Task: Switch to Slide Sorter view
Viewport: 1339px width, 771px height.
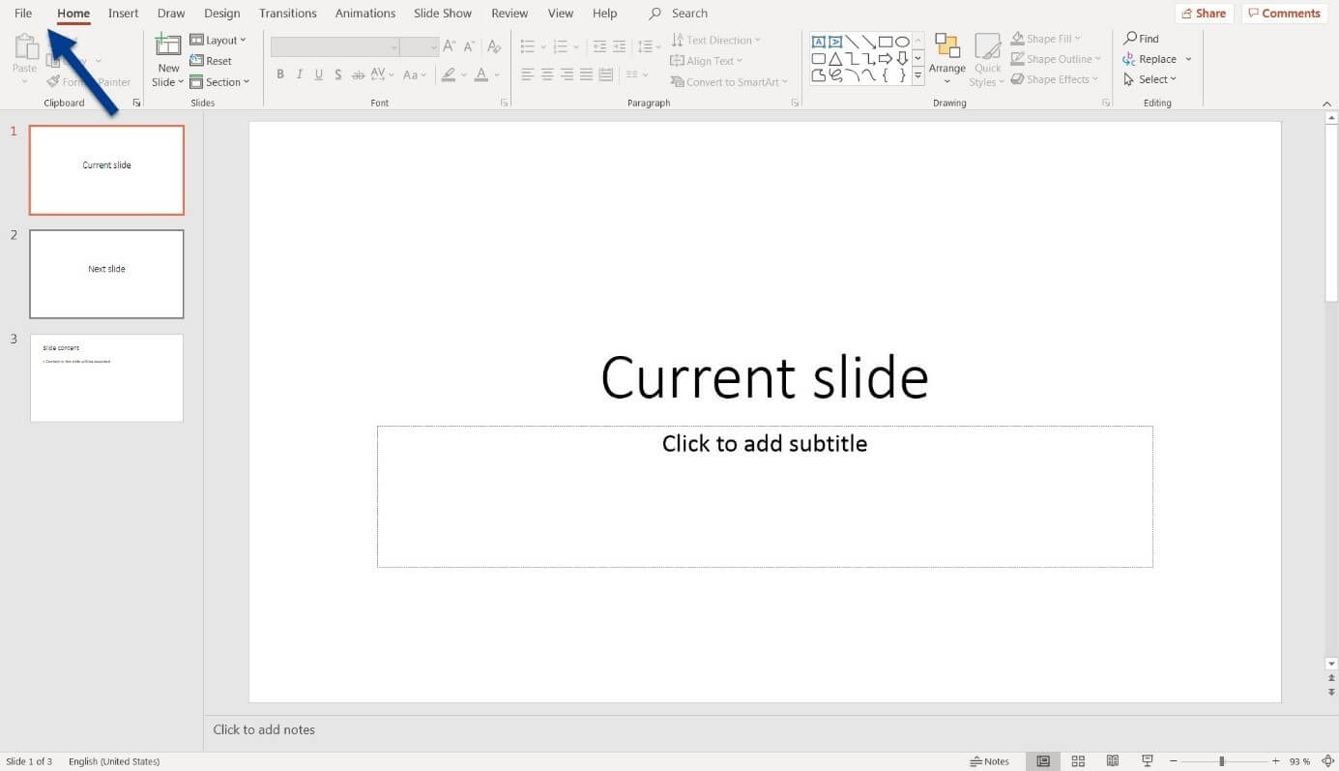Action: click(x=1078, y=761)
